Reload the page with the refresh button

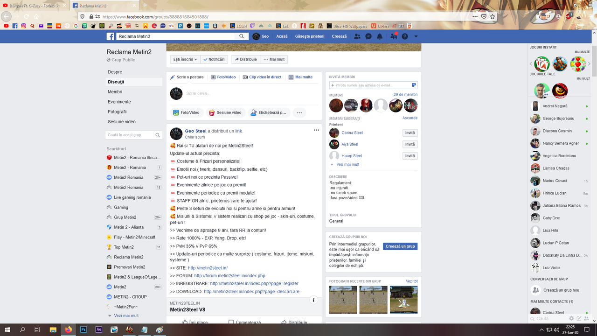pos(26,16)
